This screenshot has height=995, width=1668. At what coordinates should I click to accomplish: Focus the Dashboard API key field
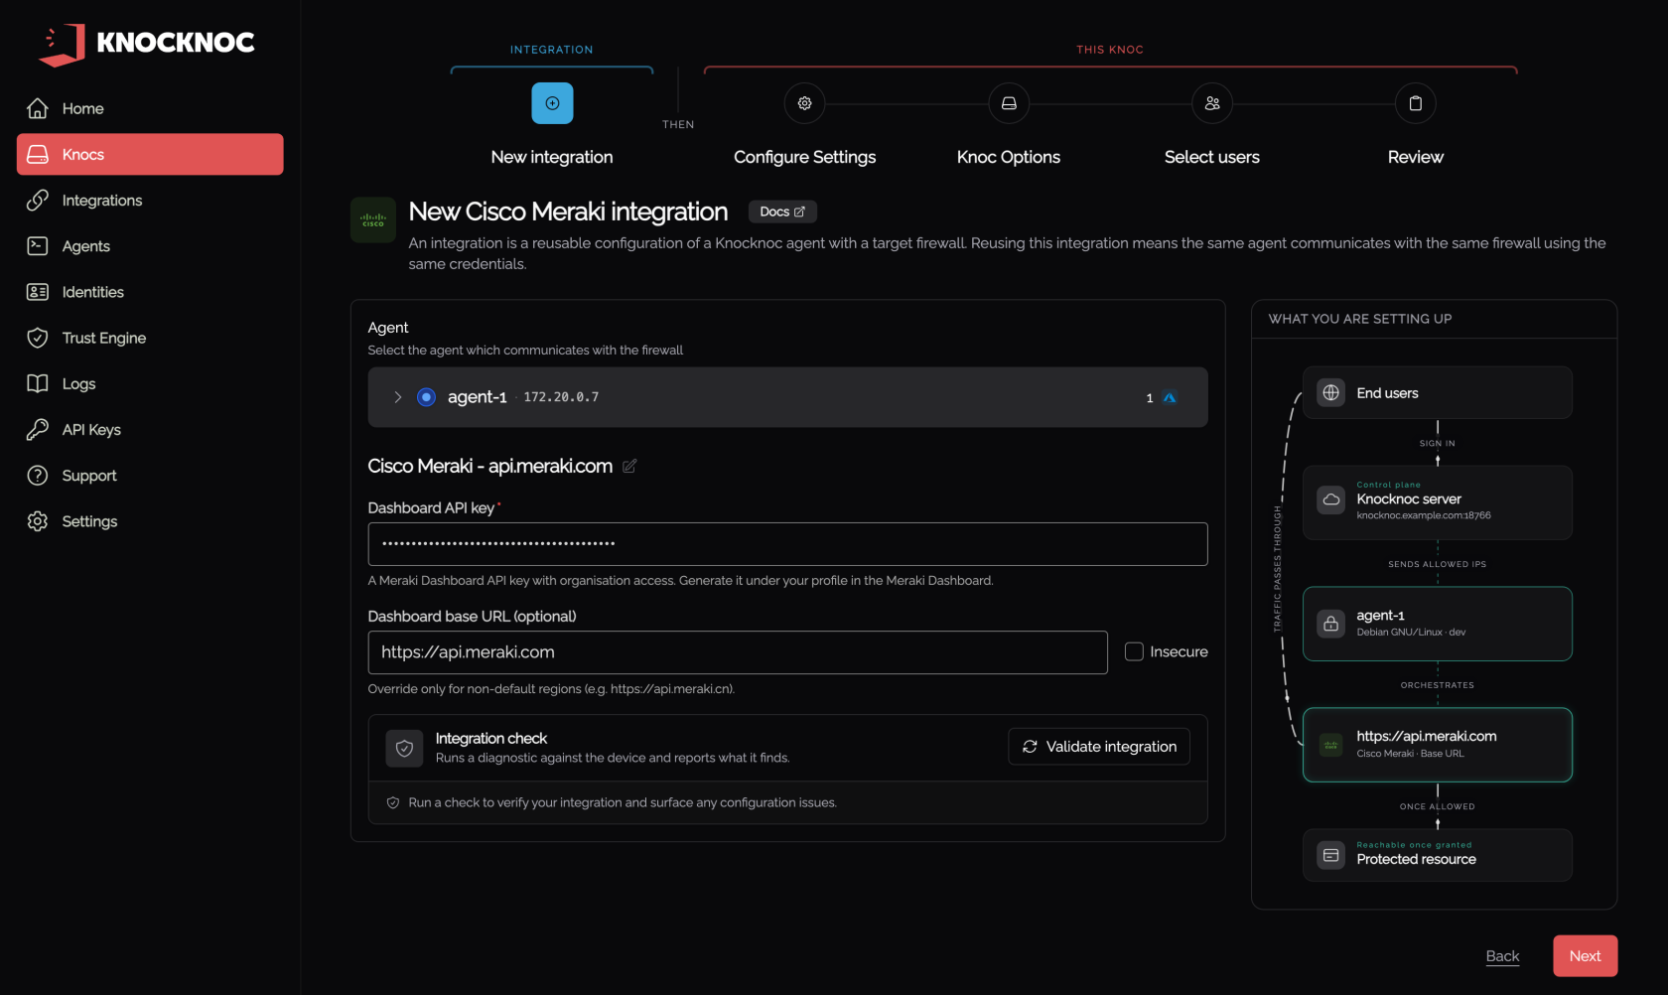point(787,544)
